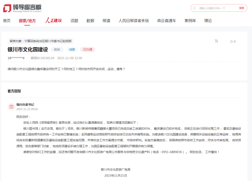Open the font size adjustment icon
The image size is (252, 181).
[217, 41]
